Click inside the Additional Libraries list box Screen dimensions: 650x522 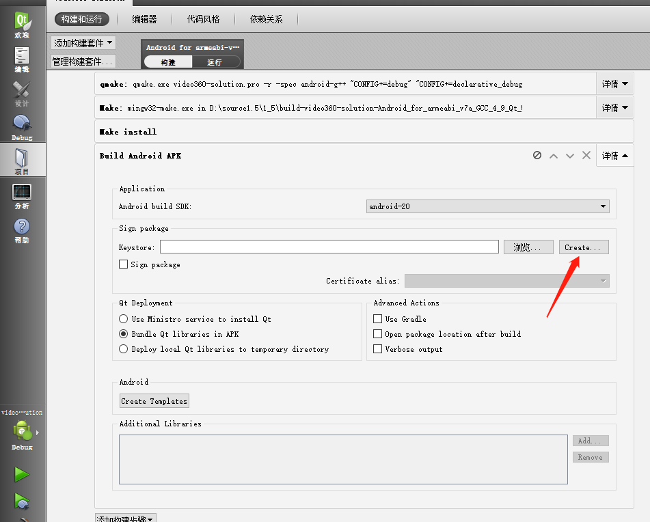343,459
